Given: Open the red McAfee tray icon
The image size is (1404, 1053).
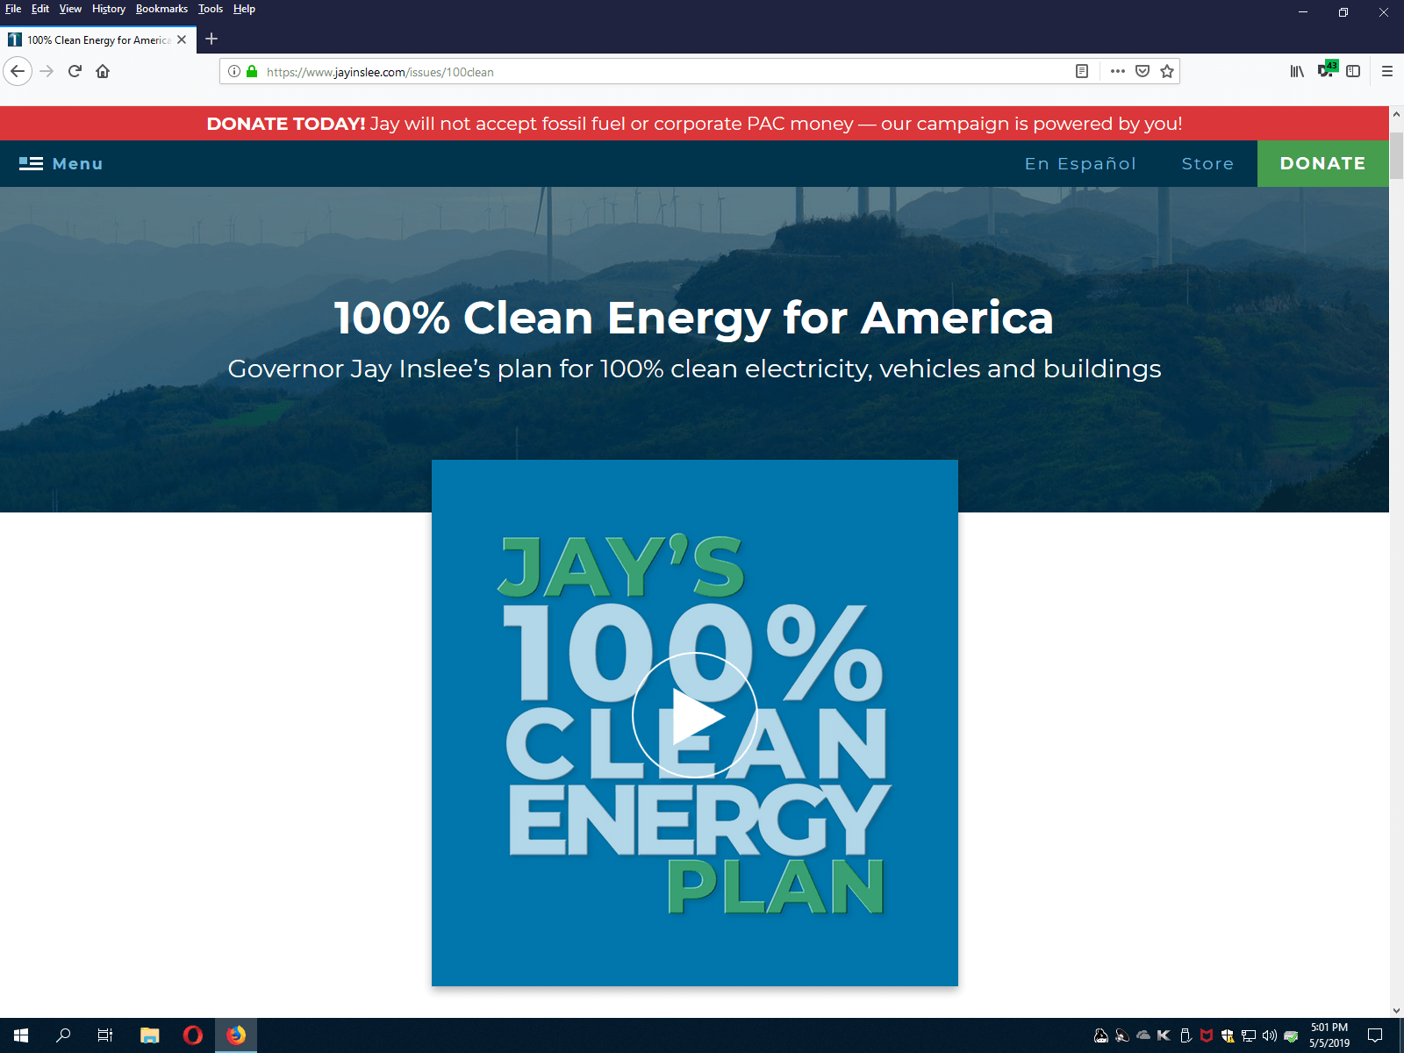Looking at the screenshot, I should coord(1207,1035).
